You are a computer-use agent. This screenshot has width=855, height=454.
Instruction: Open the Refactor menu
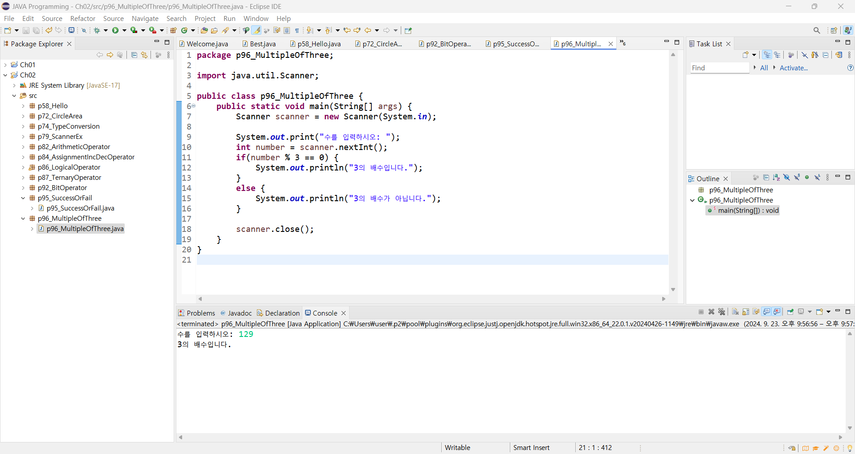click(83, 18)
